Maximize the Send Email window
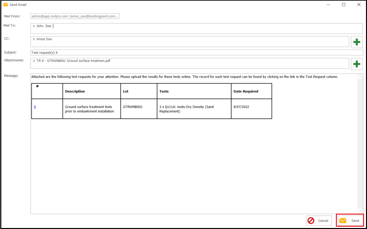This screenshot has width=367, height=229. pyautogui.click(x=344, y=5)
